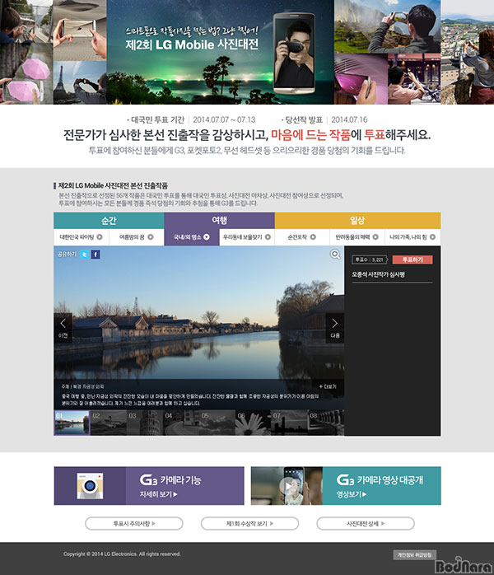Play the G3 camera video
494x575 pixels.
287,485
